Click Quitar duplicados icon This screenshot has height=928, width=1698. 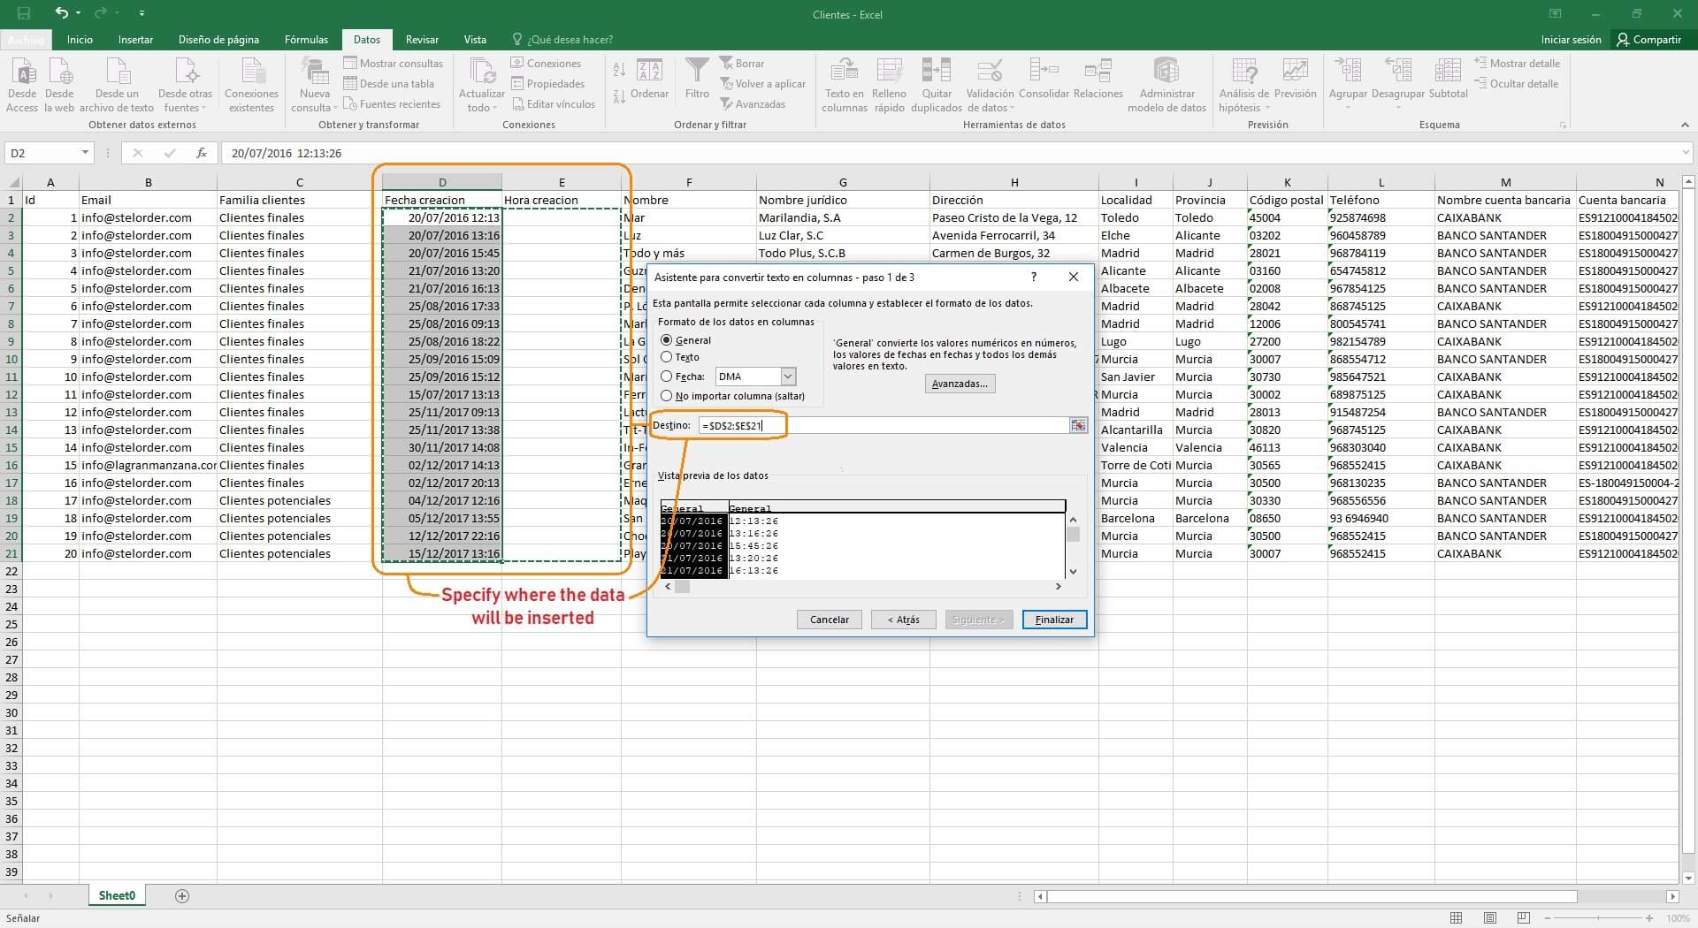tap(936, 71)
